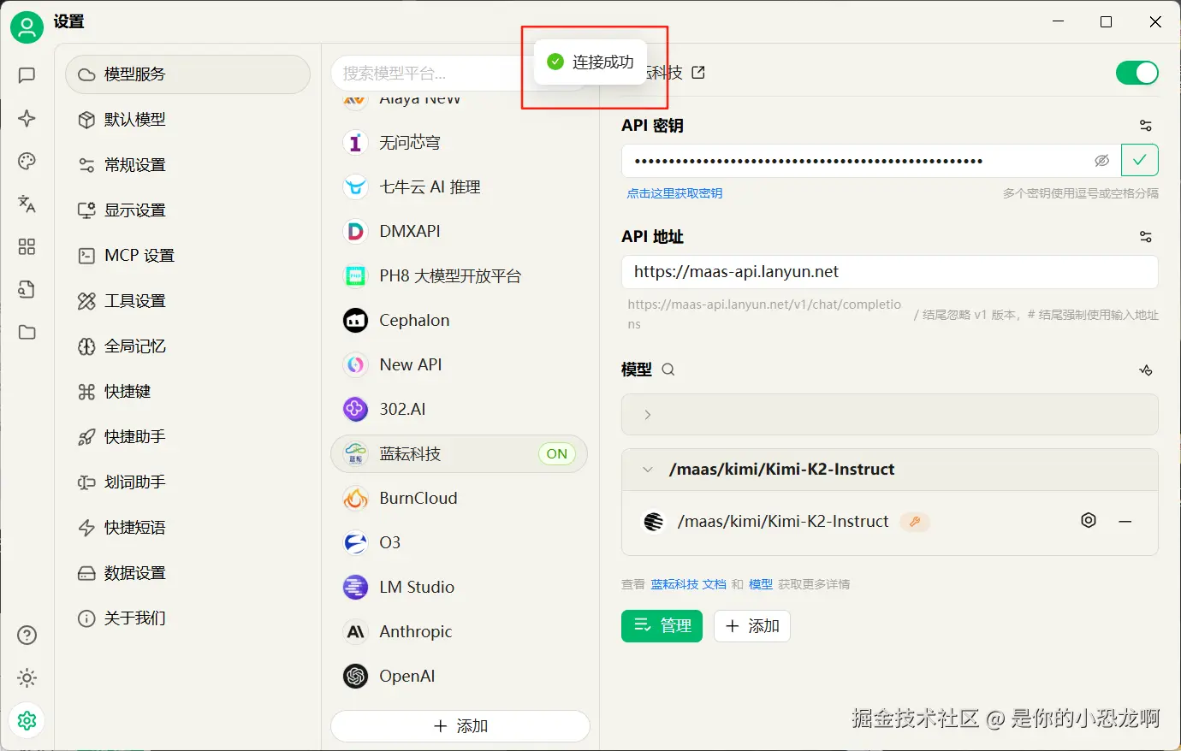
Task: Open the mini apps grid icon
Action: 27,246
